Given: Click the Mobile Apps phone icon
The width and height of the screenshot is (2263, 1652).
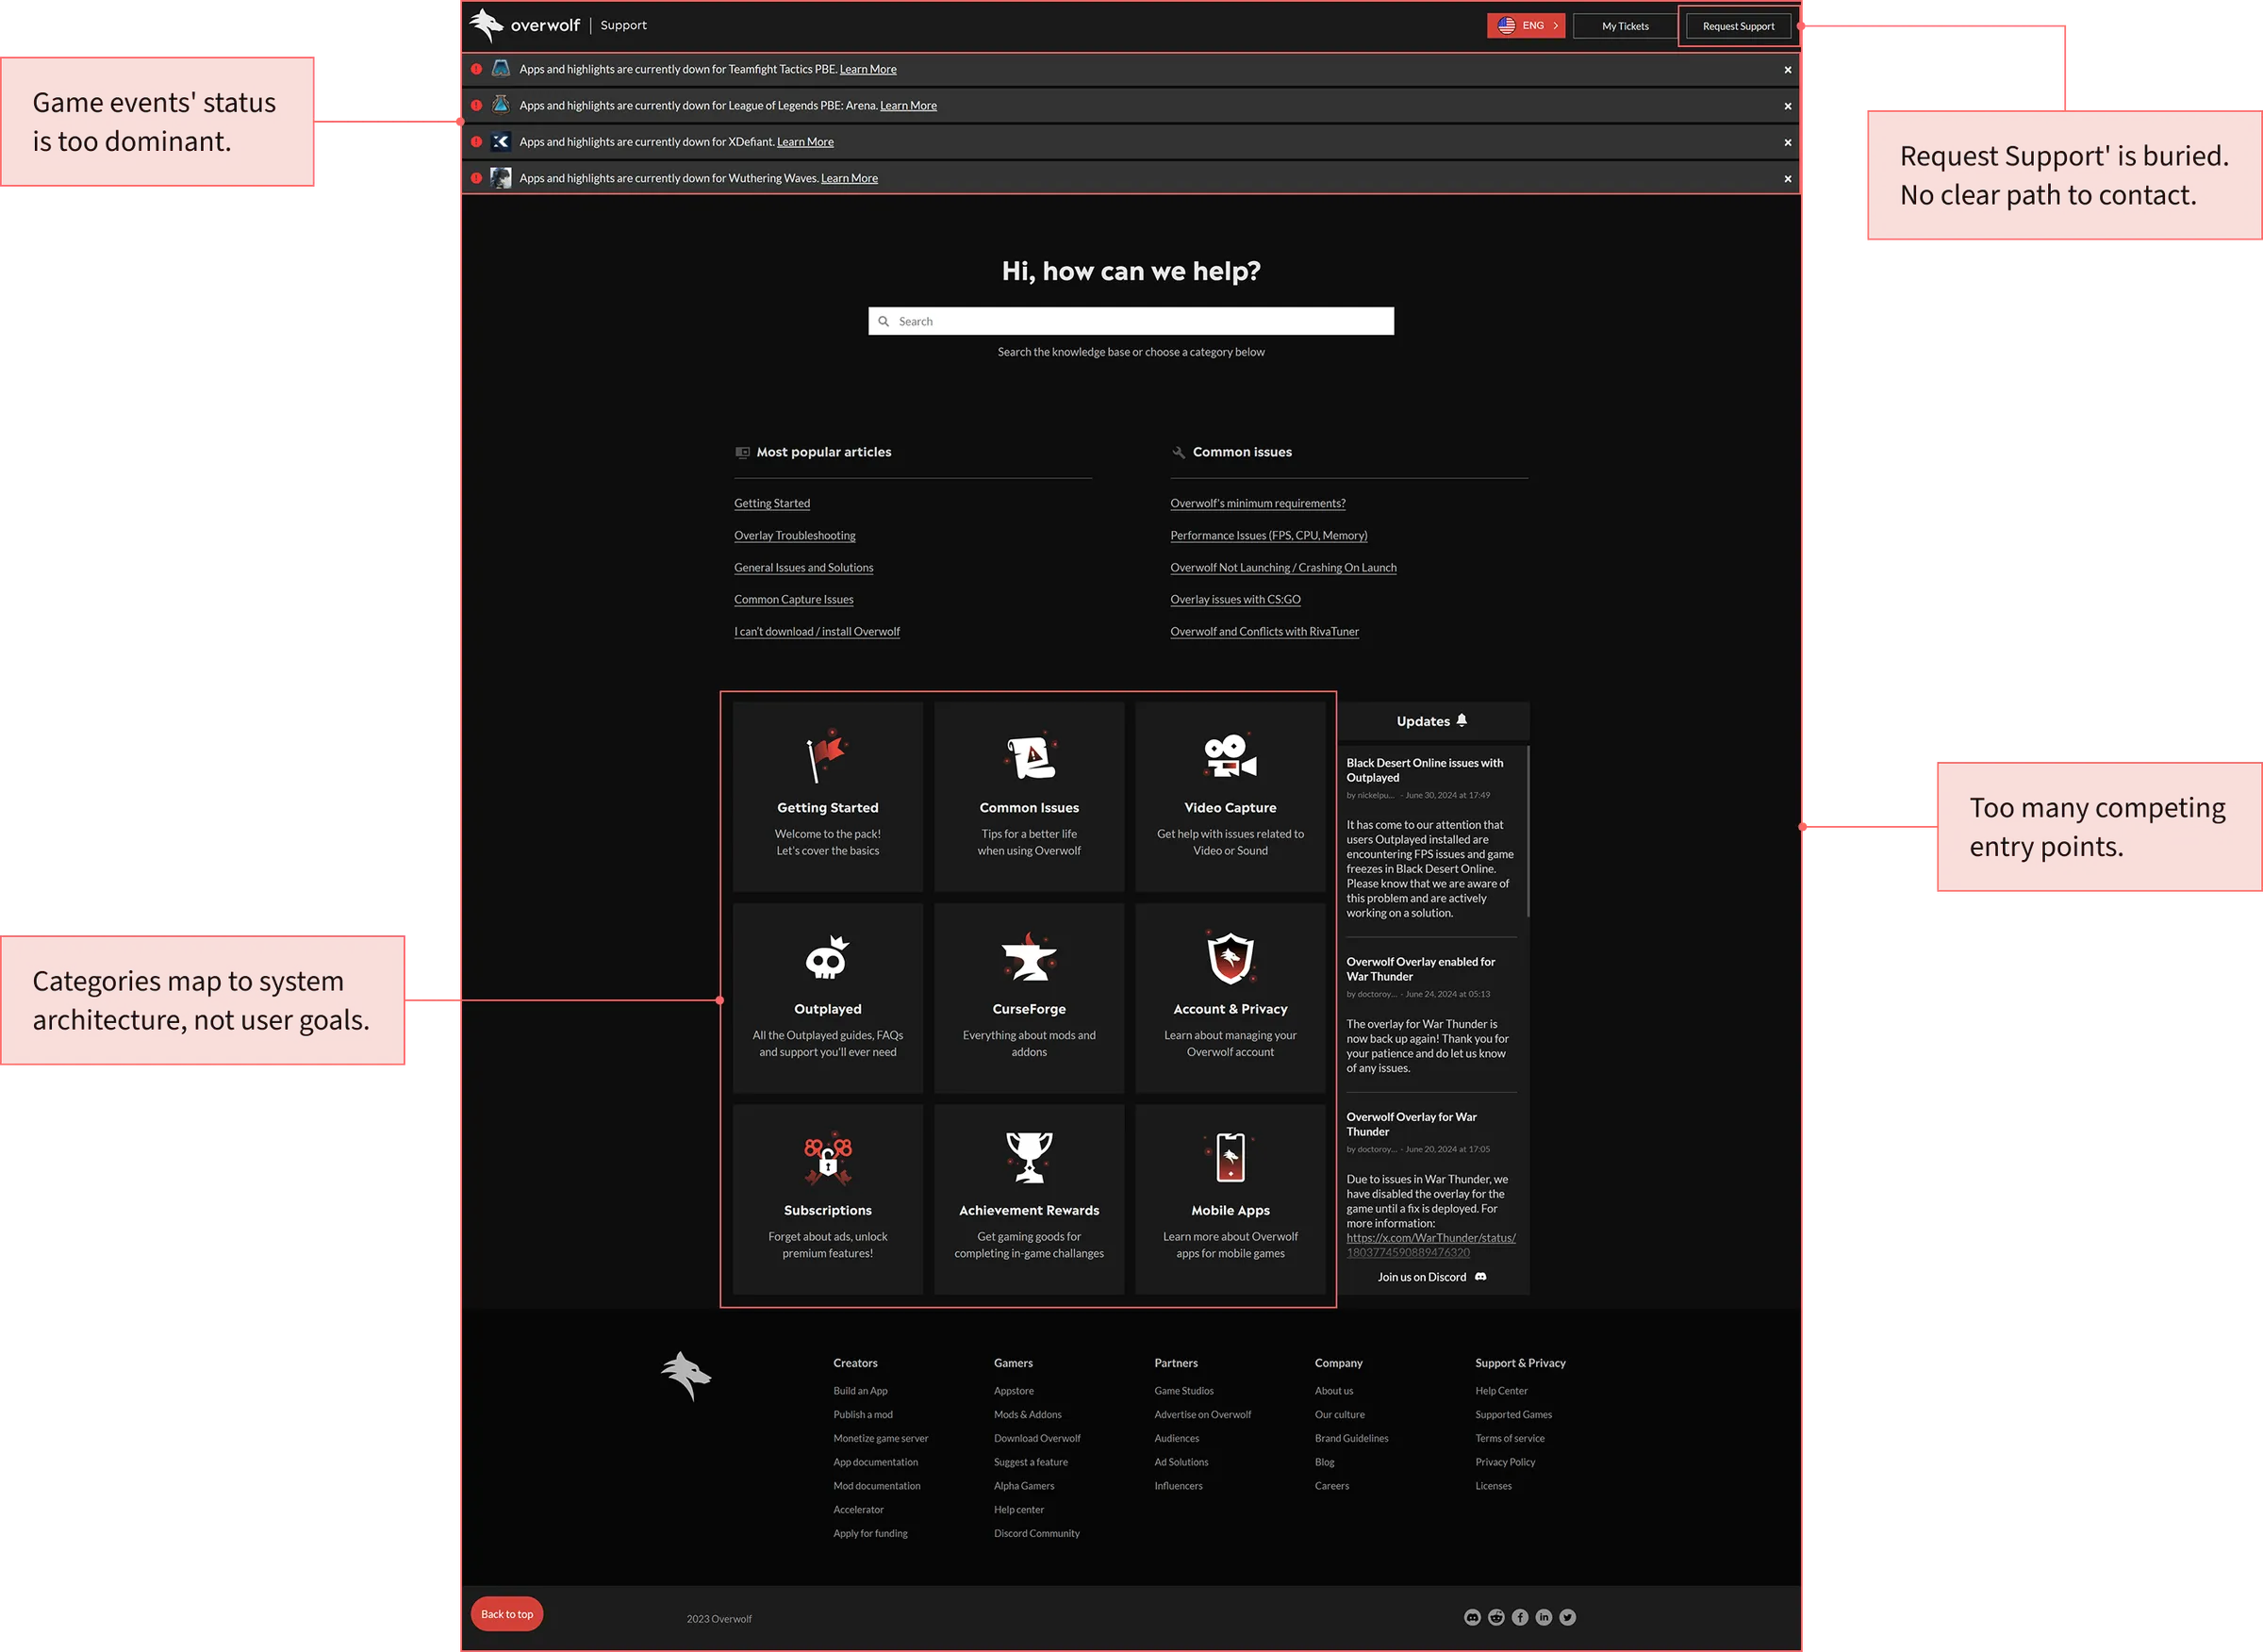Looking at the screenshot, I should click(1230, 1158).
